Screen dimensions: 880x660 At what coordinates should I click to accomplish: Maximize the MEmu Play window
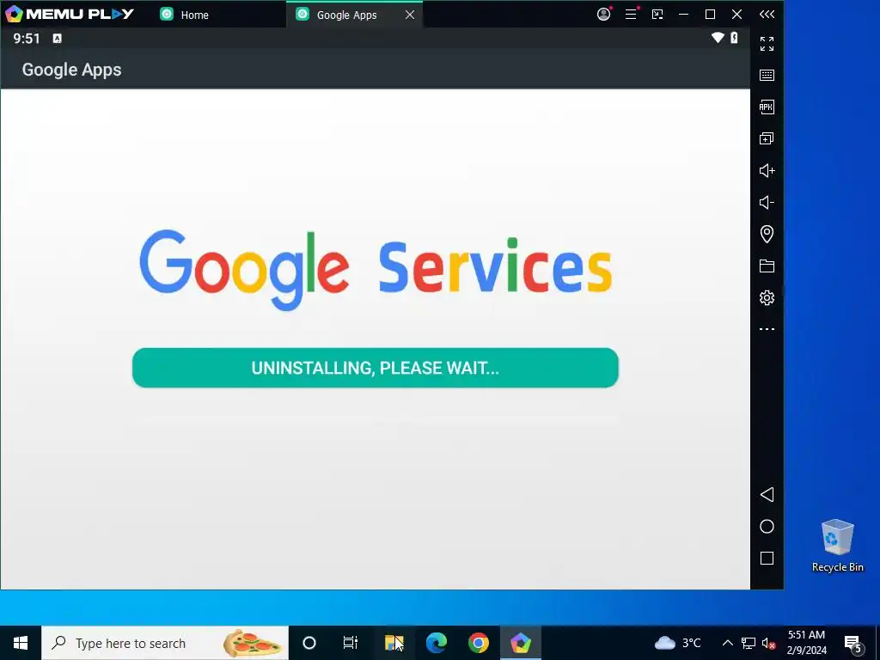(x=710, y=15)
